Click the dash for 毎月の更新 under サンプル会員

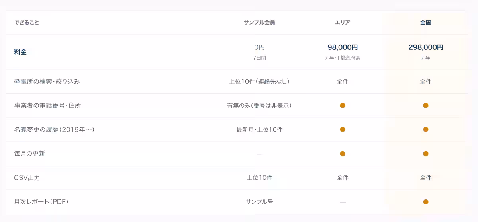point(259,154)
